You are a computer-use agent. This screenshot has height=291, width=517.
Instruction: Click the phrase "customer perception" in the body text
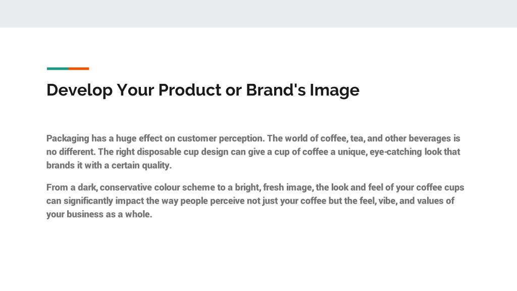point(221,138)
